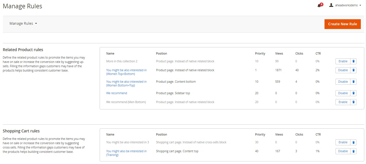Enable 'You might be also interested in 3' rule
Image resolution: width=366 pixels, height=164 pixels.
343,142
